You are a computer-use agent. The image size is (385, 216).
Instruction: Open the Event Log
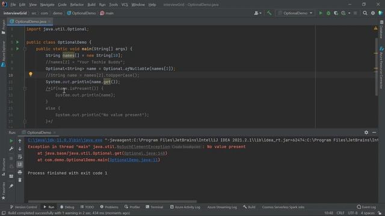click(x=366, y=207)
